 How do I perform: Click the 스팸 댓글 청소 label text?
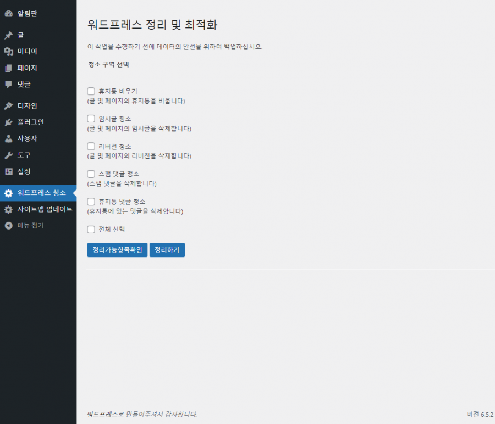pyautogui.click(x=119, y=174)
